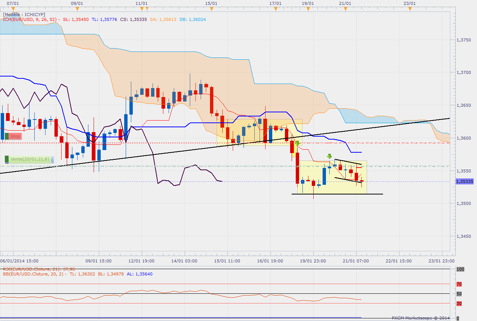Click the 1,3450 price axis label
Viewport: 477px width, 321px height.
464,237
